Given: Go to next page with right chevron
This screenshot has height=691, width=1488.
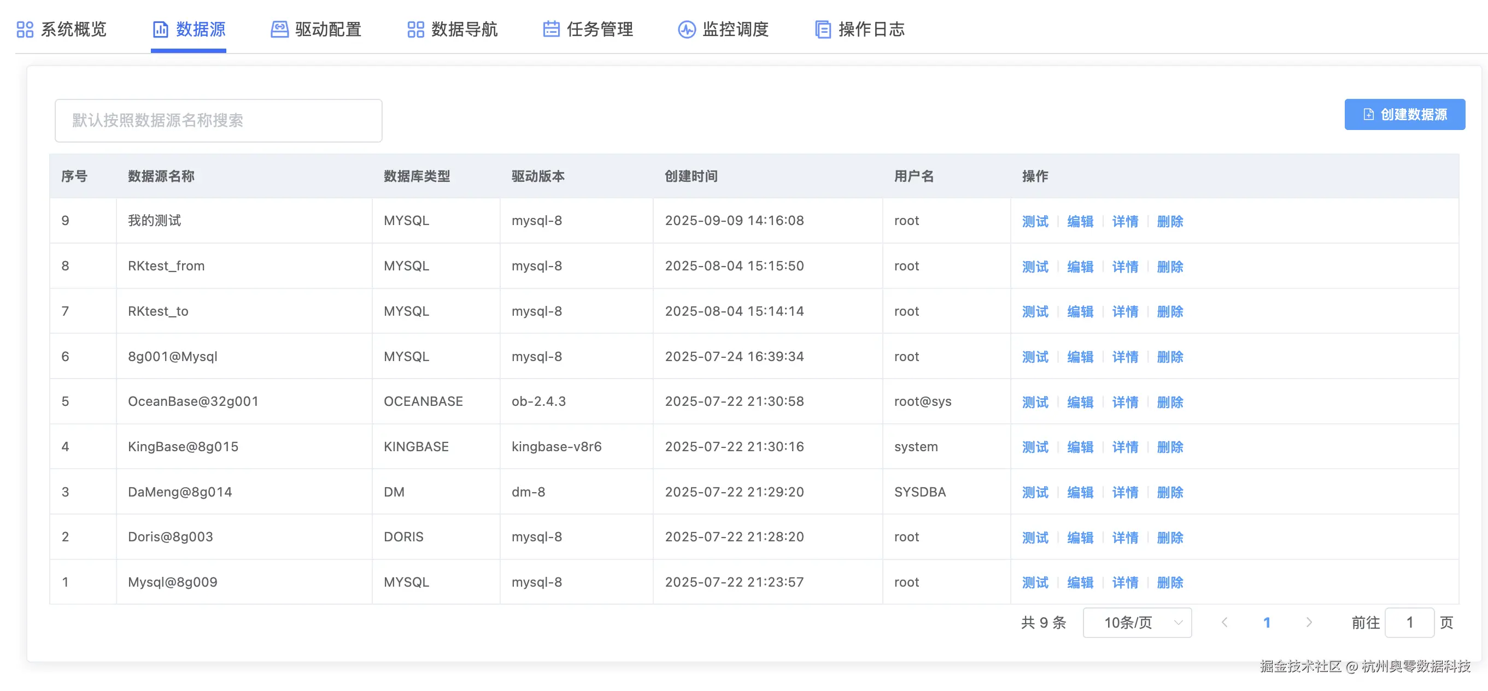Looking at the screenshot, I should tap(1309, 622).
